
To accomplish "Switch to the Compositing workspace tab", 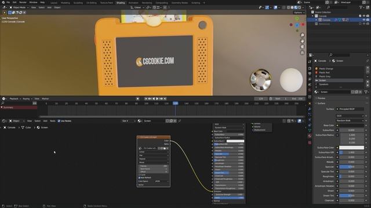I will click(162, 3).
